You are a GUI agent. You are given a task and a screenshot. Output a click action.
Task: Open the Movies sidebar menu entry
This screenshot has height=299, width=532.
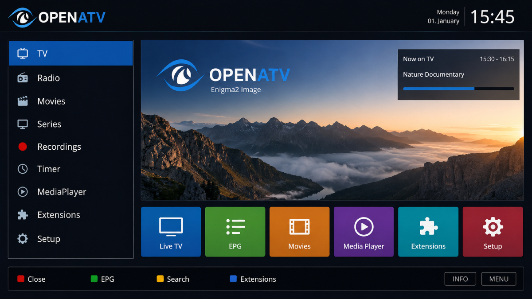point(71,101)
